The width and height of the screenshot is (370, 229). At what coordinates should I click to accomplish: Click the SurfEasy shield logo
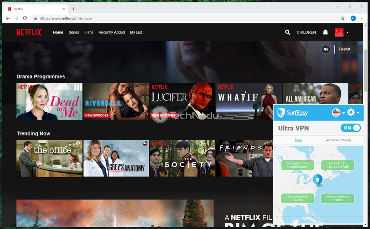point(281,113)
